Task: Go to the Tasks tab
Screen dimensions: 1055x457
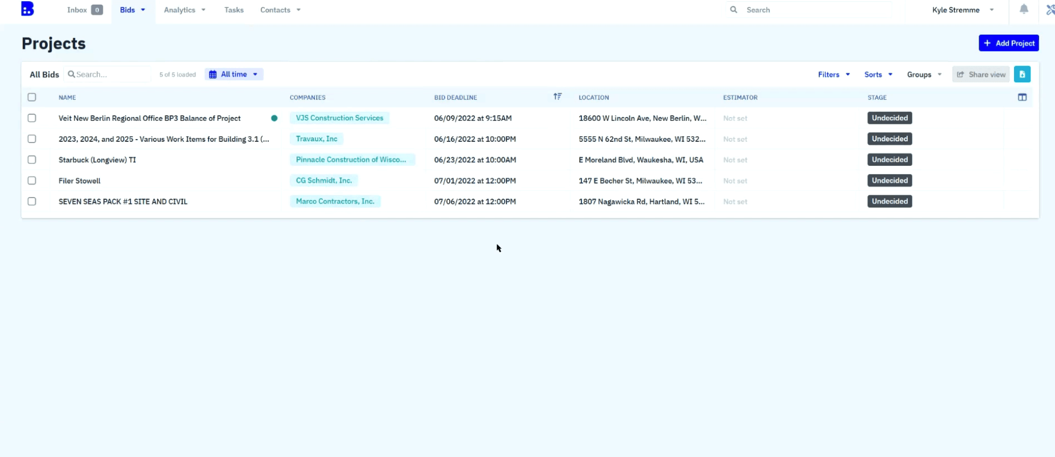Action: point(234,10)
